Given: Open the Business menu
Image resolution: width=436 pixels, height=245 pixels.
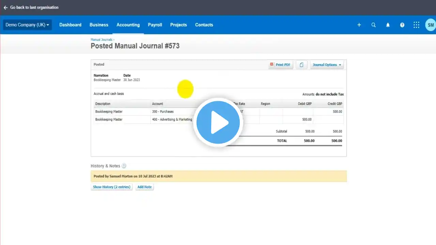Looking at the screenshot, I should pyautogui.click(x=99, y=25).
